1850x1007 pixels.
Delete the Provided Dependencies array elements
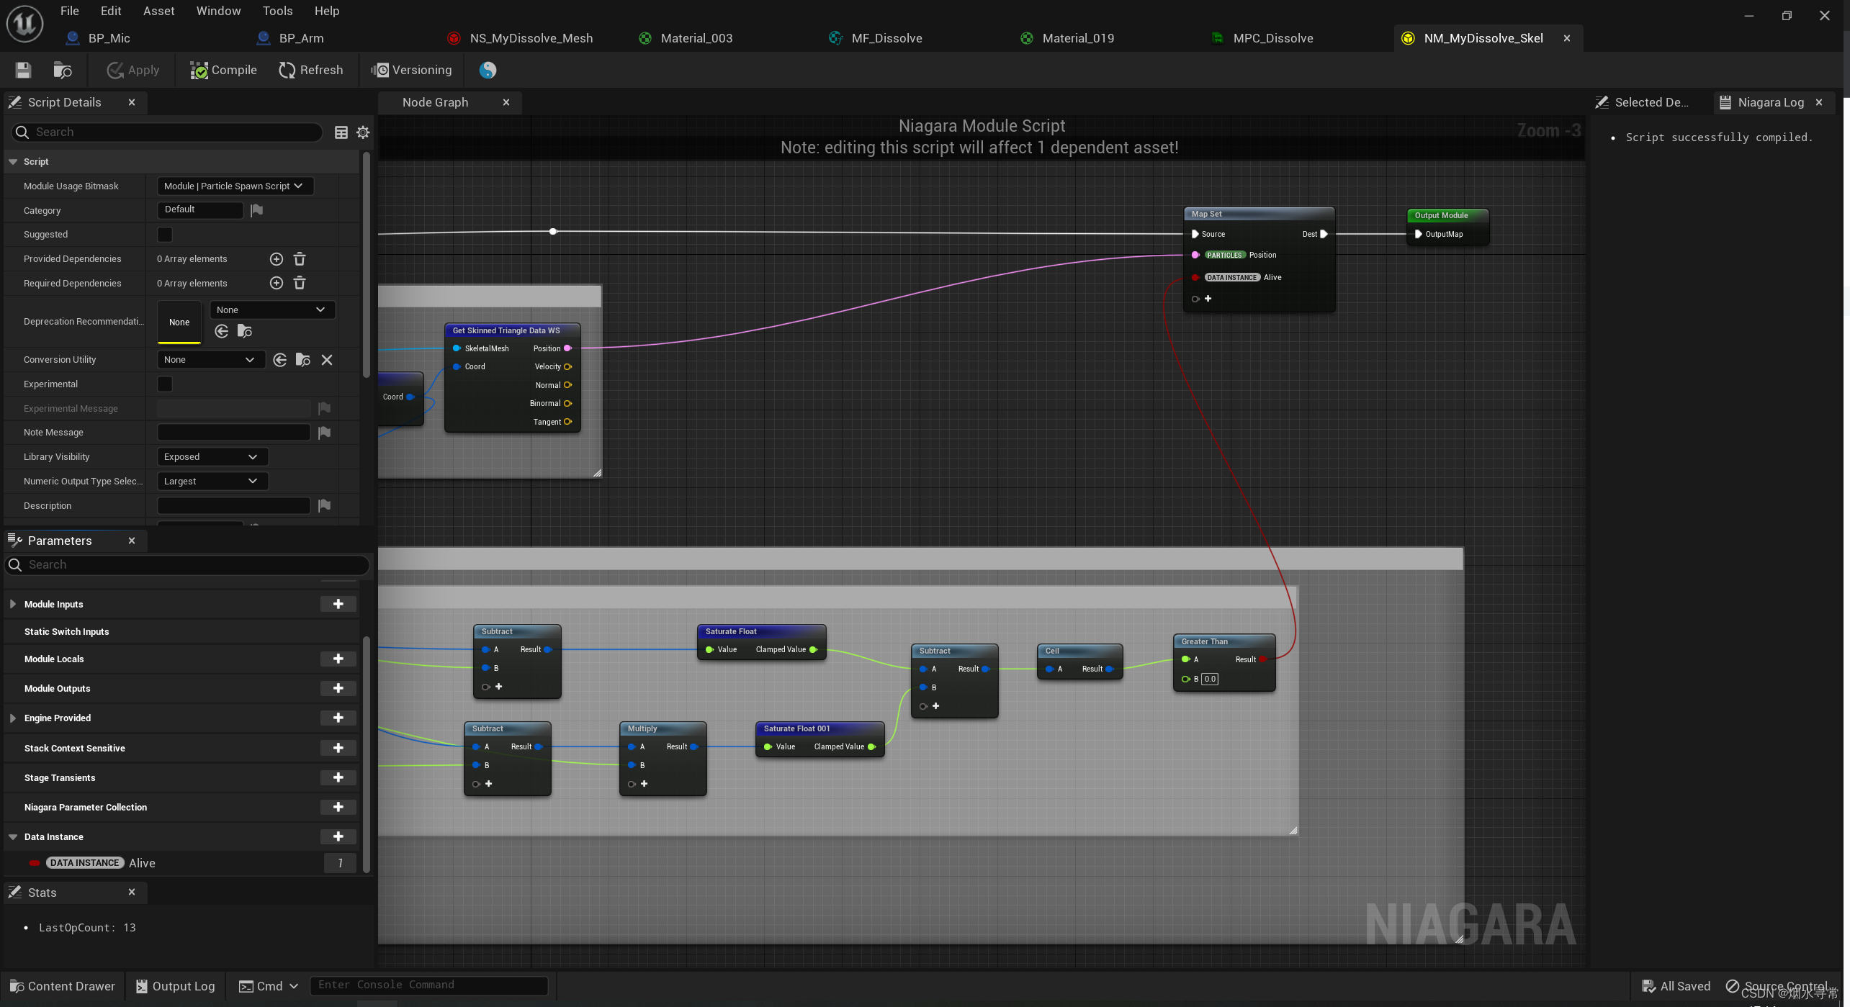pos(300,258)
